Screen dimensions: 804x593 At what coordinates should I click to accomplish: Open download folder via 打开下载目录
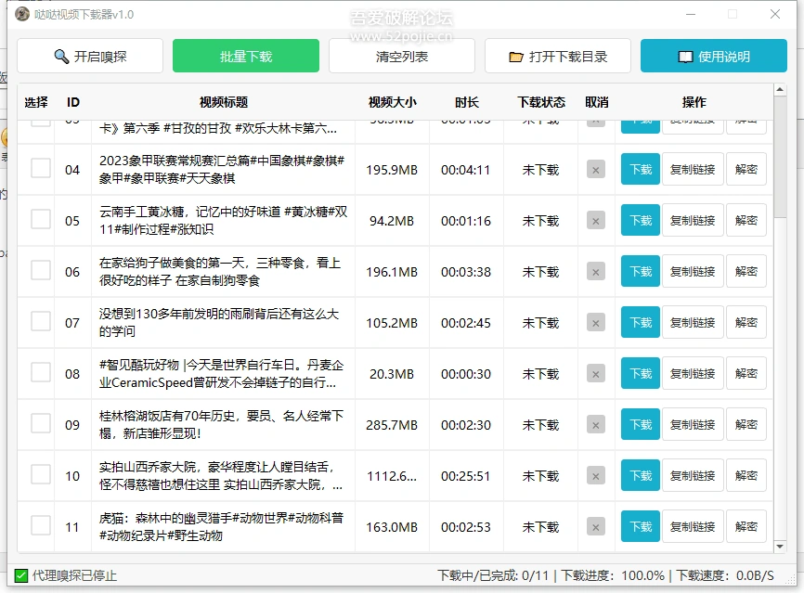[x=558, y=57]
